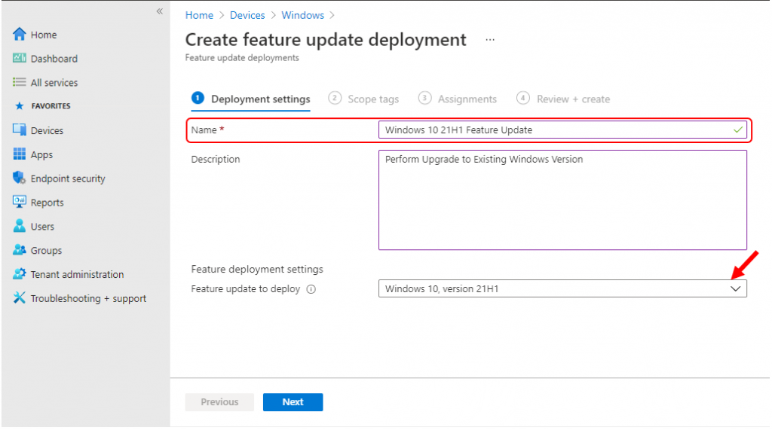Open Apps via the grid icon

click(x=20, y=154)
